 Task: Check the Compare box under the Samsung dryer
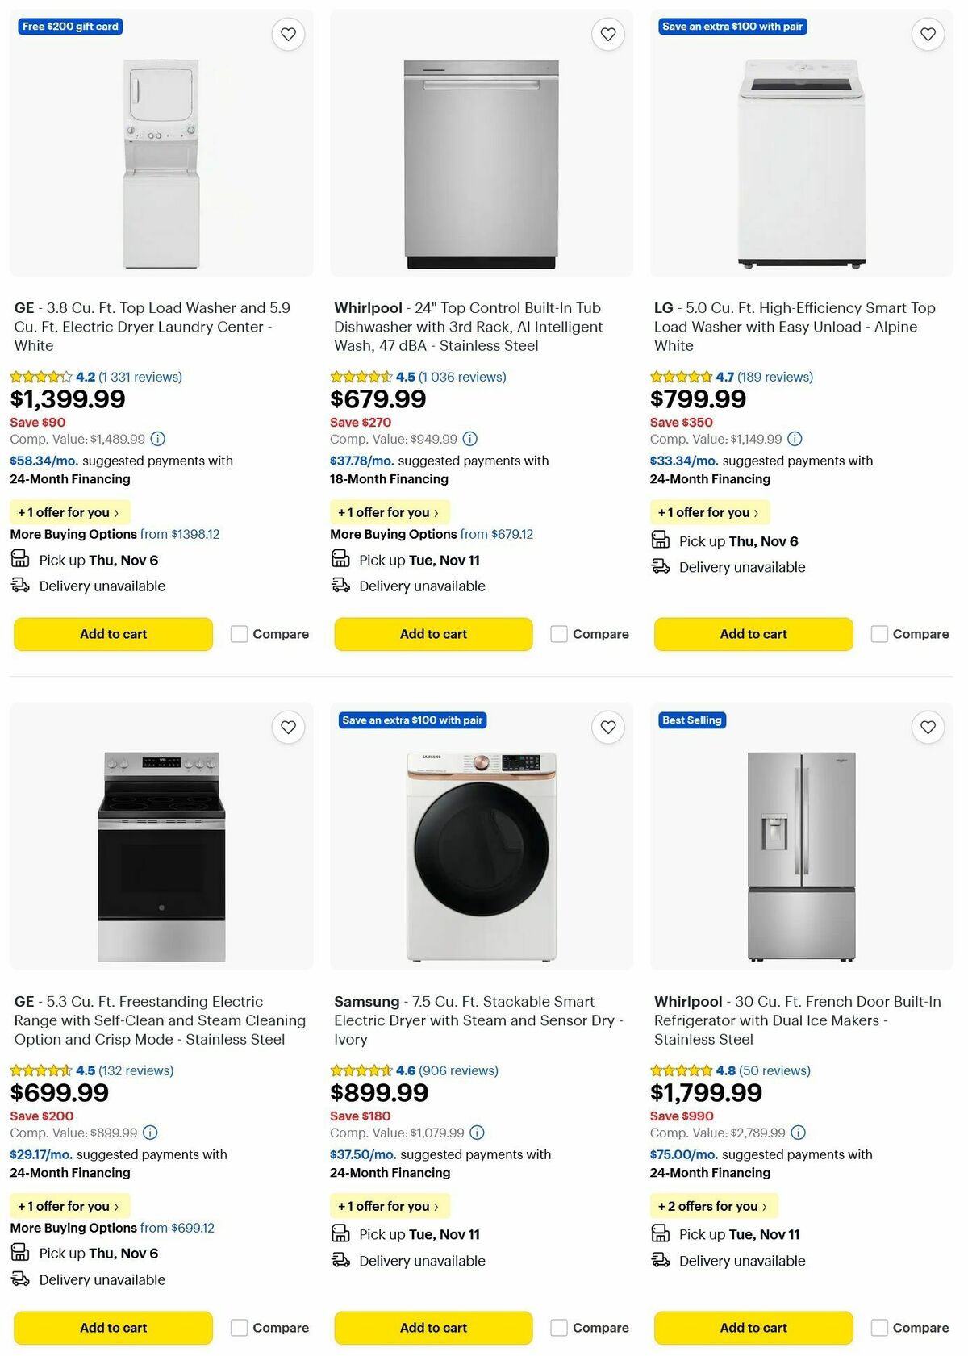click(558, 1328)
